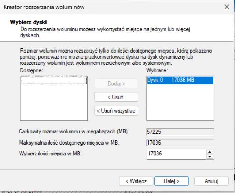The image size is (235, 193).
Task: Select Dysk 0 17036 MB in Wybrane list
Action: pos(180,80)
